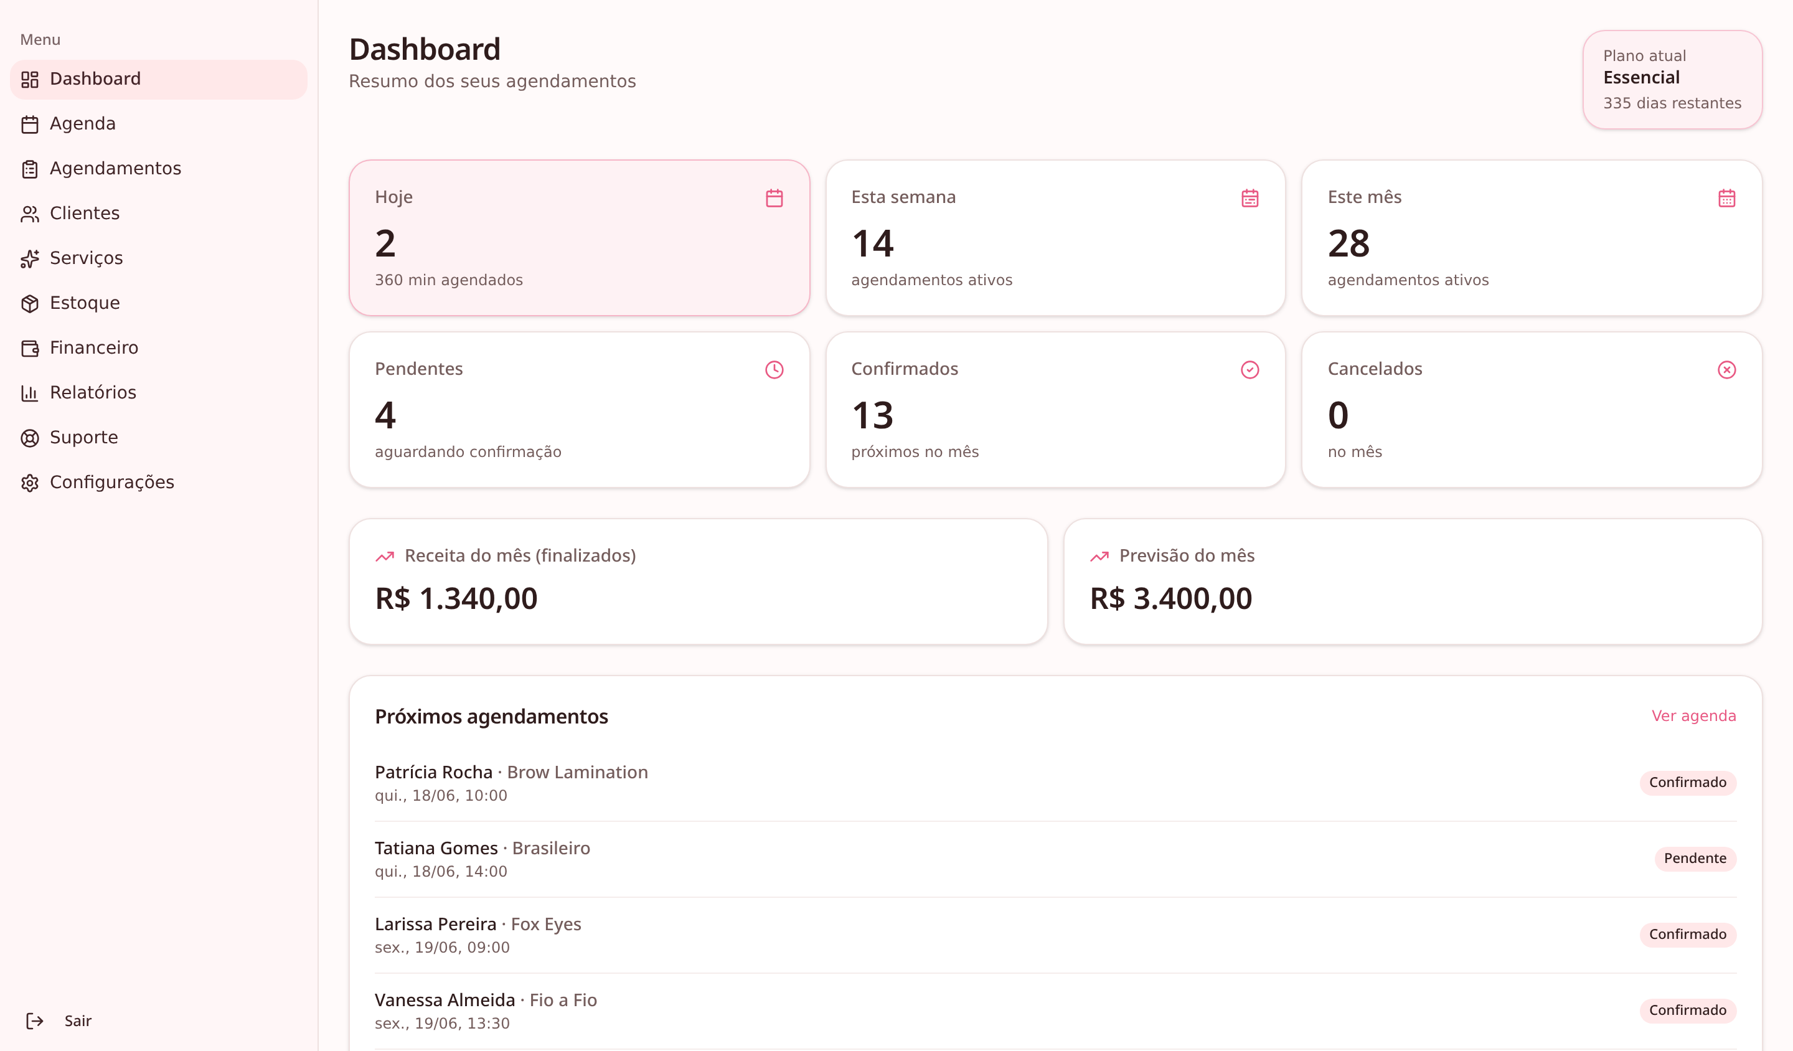This screenshot has height=1051, width=1793.
Task: Go to Agenda in the sidebar
Action: coord(159,124)
